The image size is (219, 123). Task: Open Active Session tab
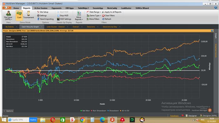41,8
